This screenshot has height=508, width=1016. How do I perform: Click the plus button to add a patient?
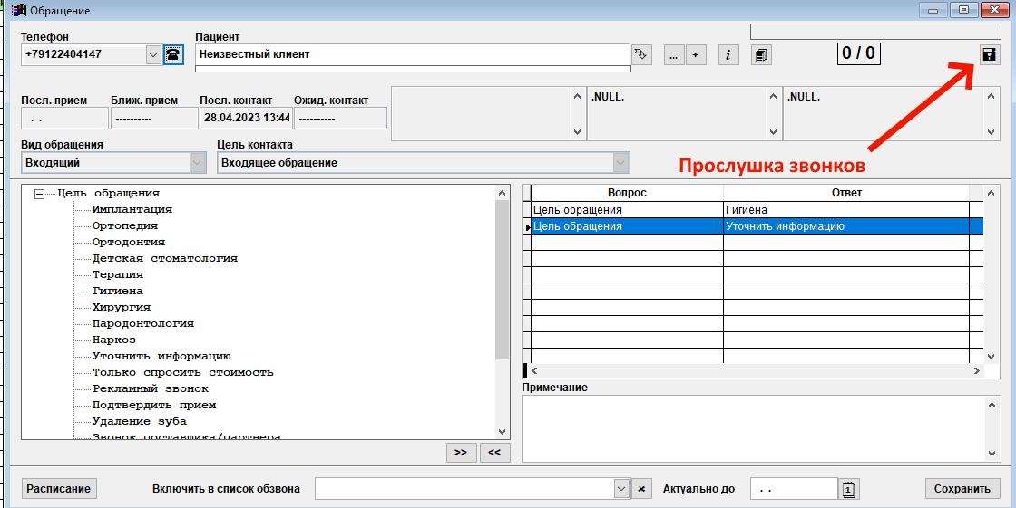[696, 54]
